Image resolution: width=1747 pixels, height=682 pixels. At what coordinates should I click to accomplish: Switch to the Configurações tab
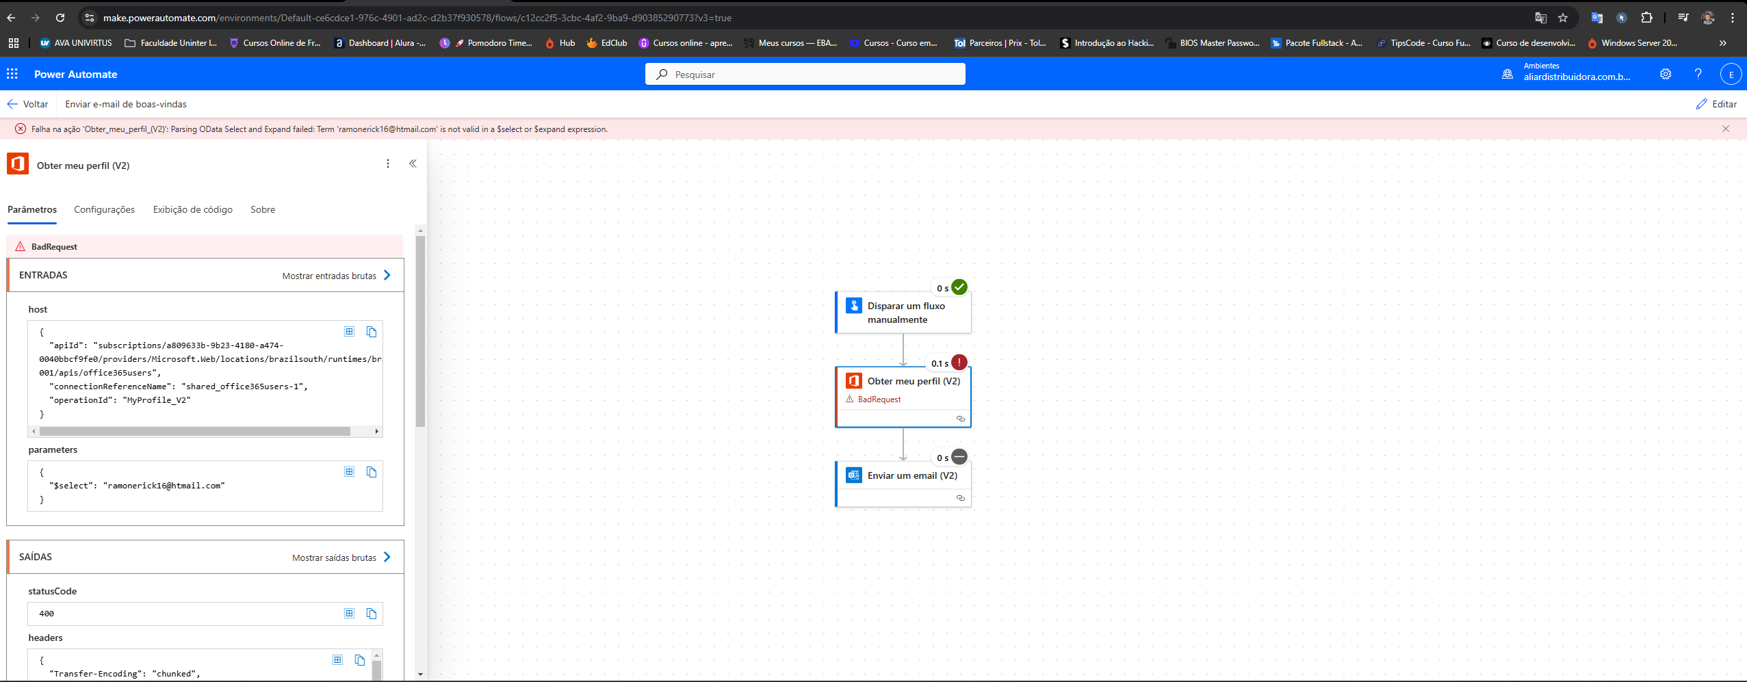(x=104, y=209)
